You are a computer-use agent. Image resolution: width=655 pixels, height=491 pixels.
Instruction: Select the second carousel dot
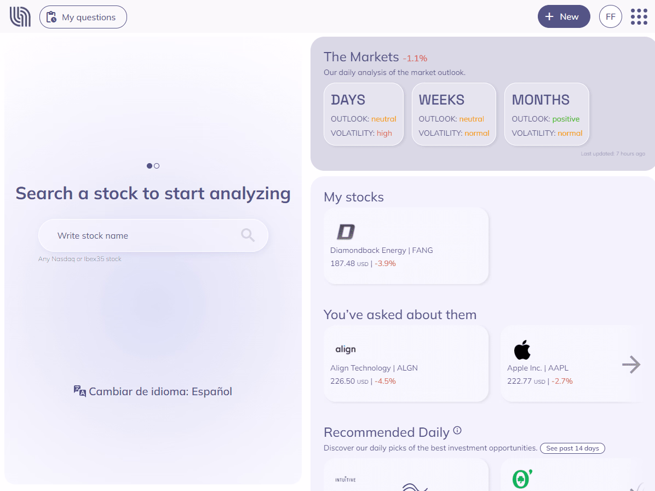157,166
